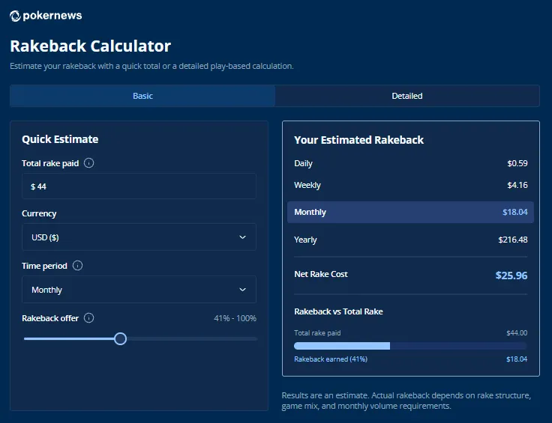Click the Quick Estimate heading
The width and height of the screenshot is (552, 423).
(x=60, y=139)
